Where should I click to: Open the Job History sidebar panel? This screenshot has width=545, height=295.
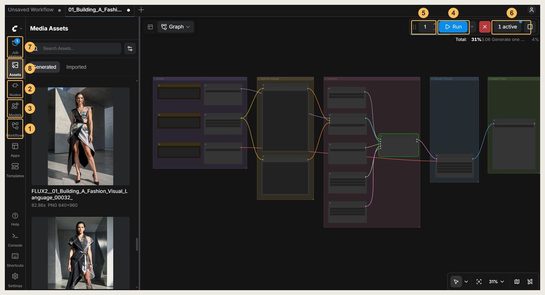click(x=15, y=47)
